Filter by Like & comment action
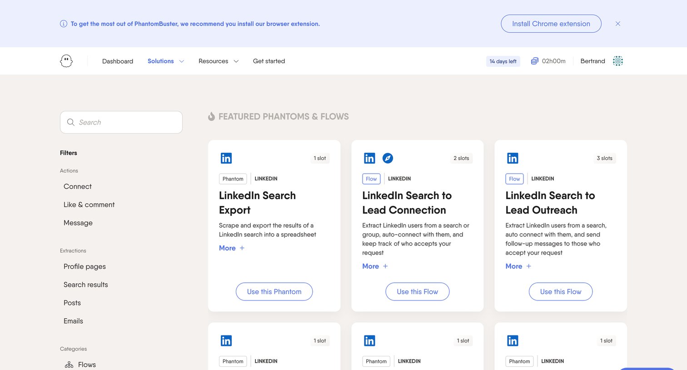This screenshot has width=687, height=370. click(89, 205)
